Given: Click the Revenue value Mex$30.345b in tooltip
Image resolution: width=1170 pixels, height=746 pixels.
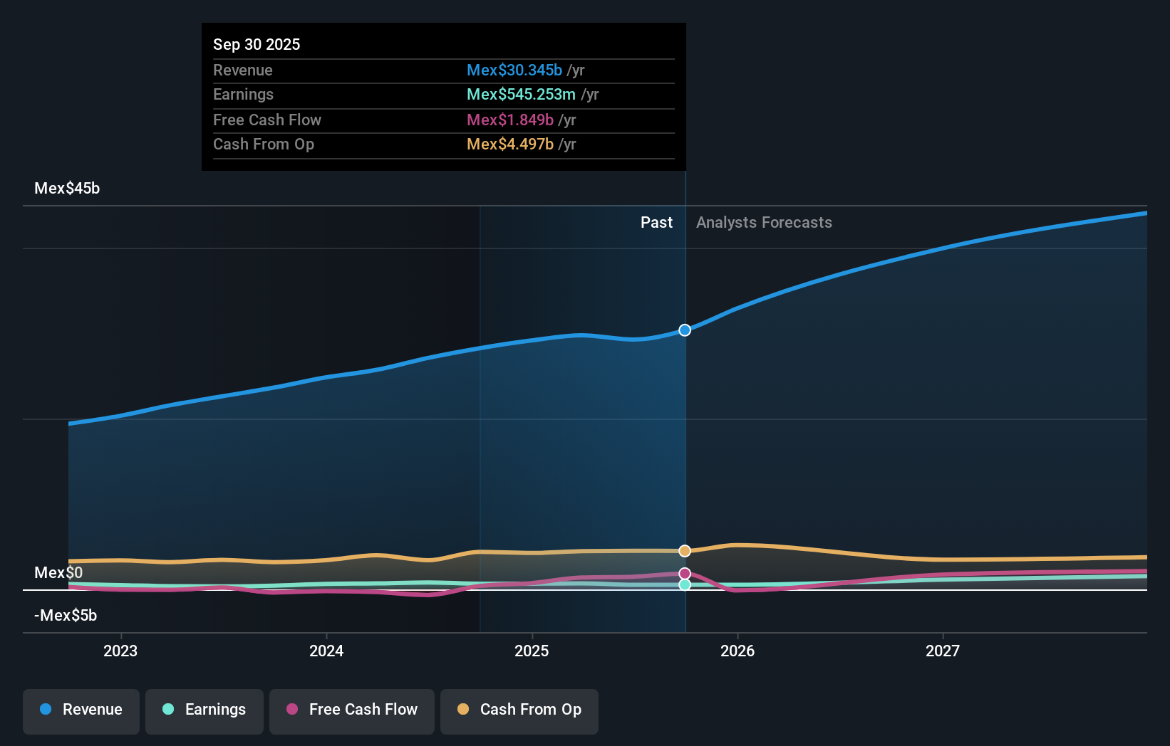Looking at the screenshot, I should (515, 70).
